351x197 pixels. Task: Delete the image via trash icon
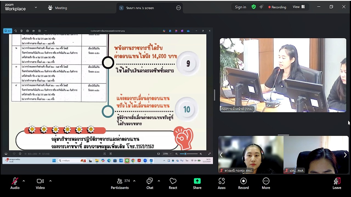(x=21, y=31)
